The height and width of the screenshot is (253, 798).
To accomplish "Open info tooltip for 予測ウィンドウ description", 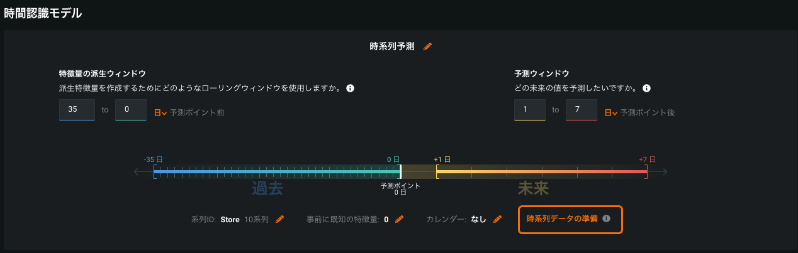I will [x=646, y=88].
